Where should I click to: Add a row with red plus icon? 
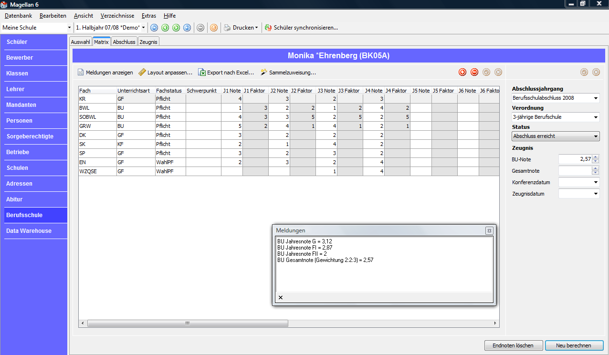click(x=462, y=72)
